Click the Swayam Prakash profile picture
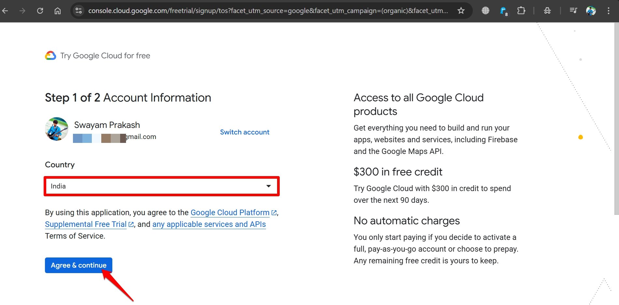Screen dimensions: 619x305 pyautogui.click(x=57, y=129)
